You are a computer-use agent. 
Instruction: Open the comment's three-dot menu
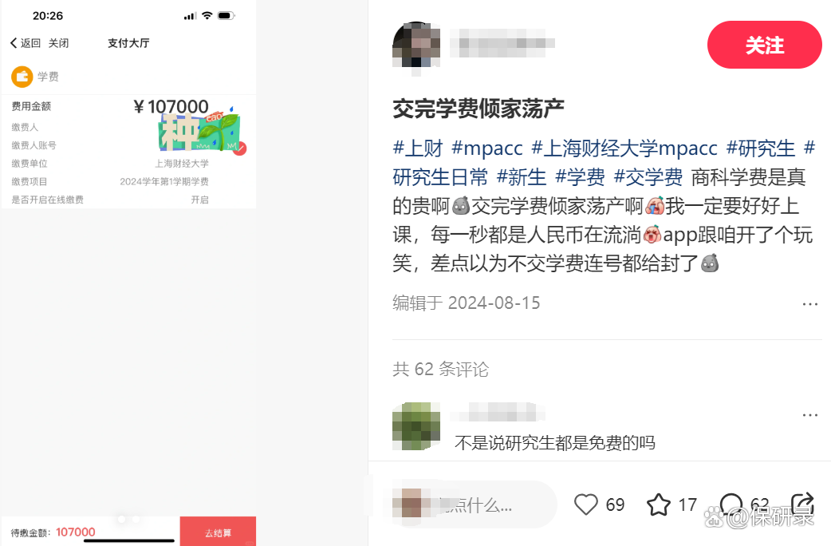click(x=809, y=415)
